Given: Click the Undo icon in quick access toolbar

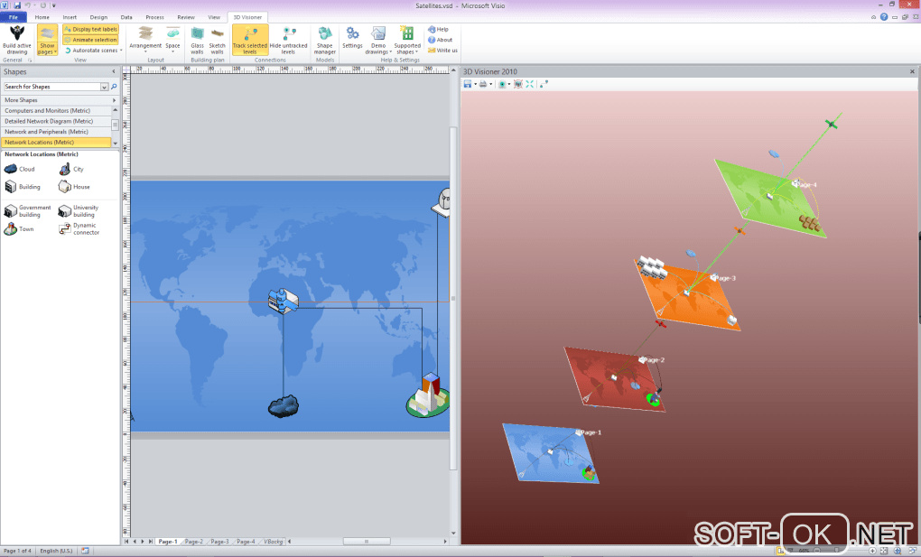Looking at the screenshot, I should [28, 5].
